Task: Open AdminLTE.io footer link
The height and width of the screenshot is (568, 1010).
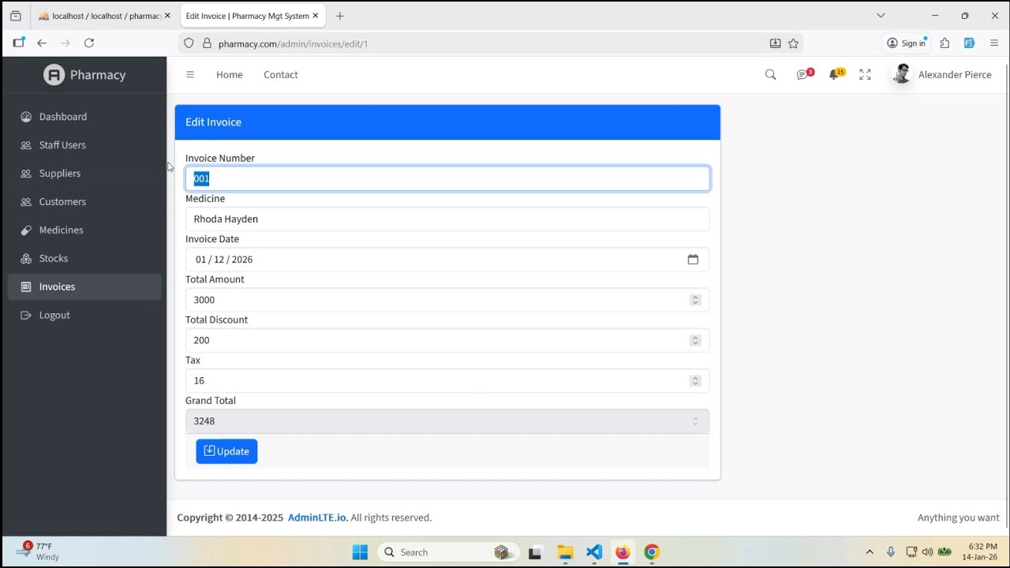Action: (x=317, y=518)
